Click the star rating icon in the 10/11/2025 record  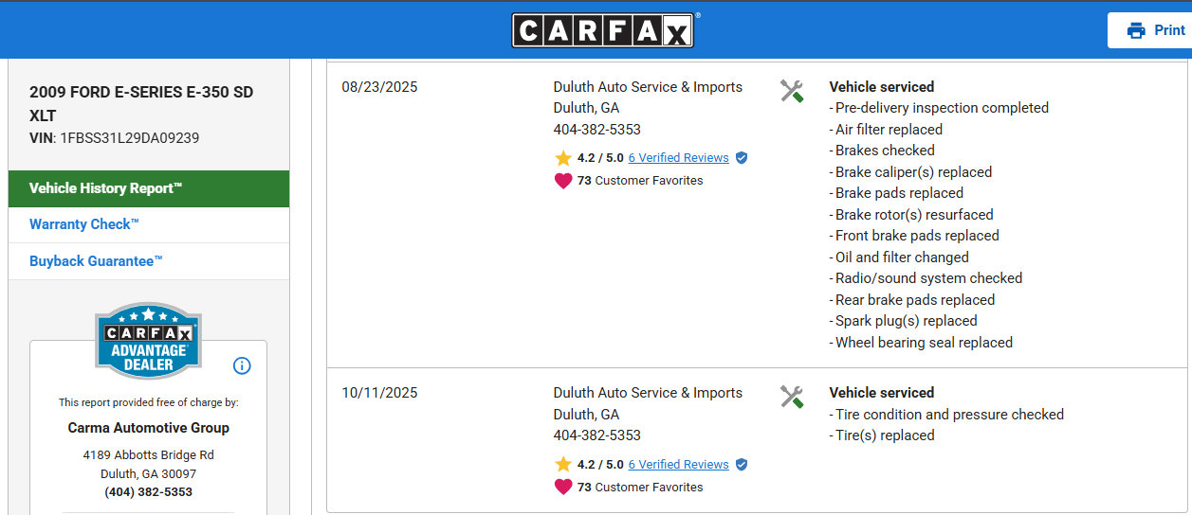(563, 465)
